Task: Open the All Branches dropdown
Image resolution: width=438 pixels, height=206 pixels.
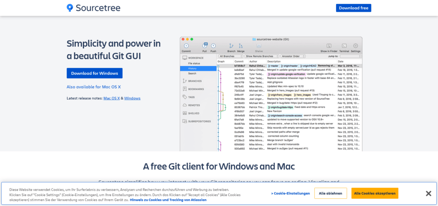Action: (x=231, y=56)
